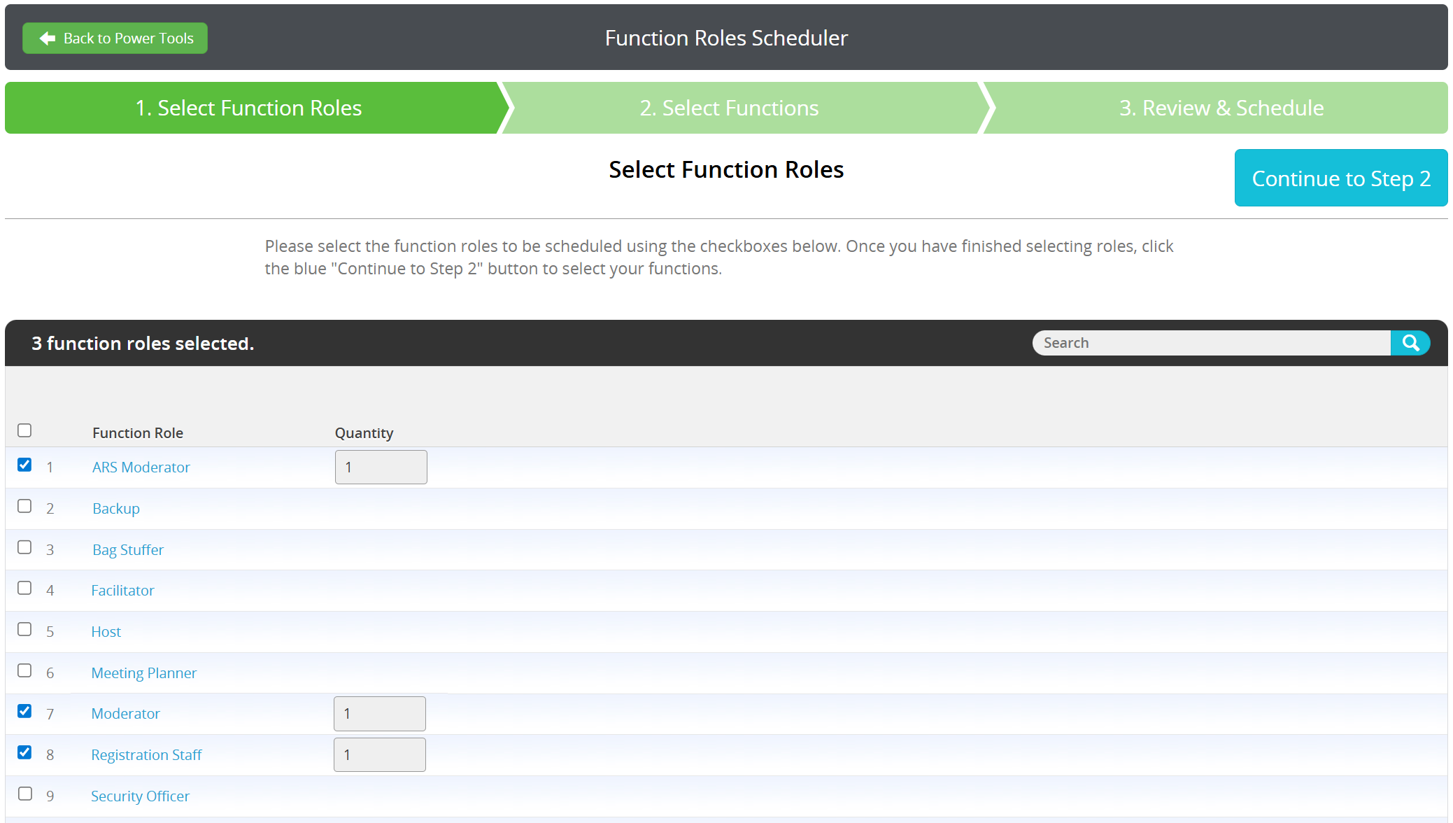1453x823 pixels.
Task: Enable the Bag Stuffer checkbox
Action: coord(24,547)
